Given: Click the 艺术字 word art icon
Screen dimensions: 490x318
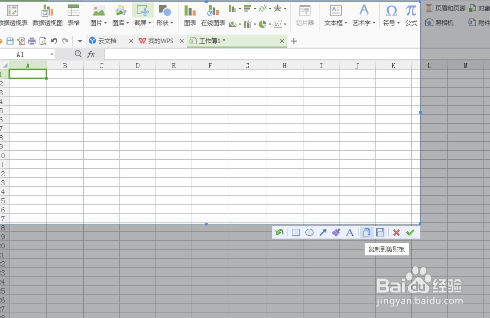Looking at the screenshot, I should [x=364, y=11].
